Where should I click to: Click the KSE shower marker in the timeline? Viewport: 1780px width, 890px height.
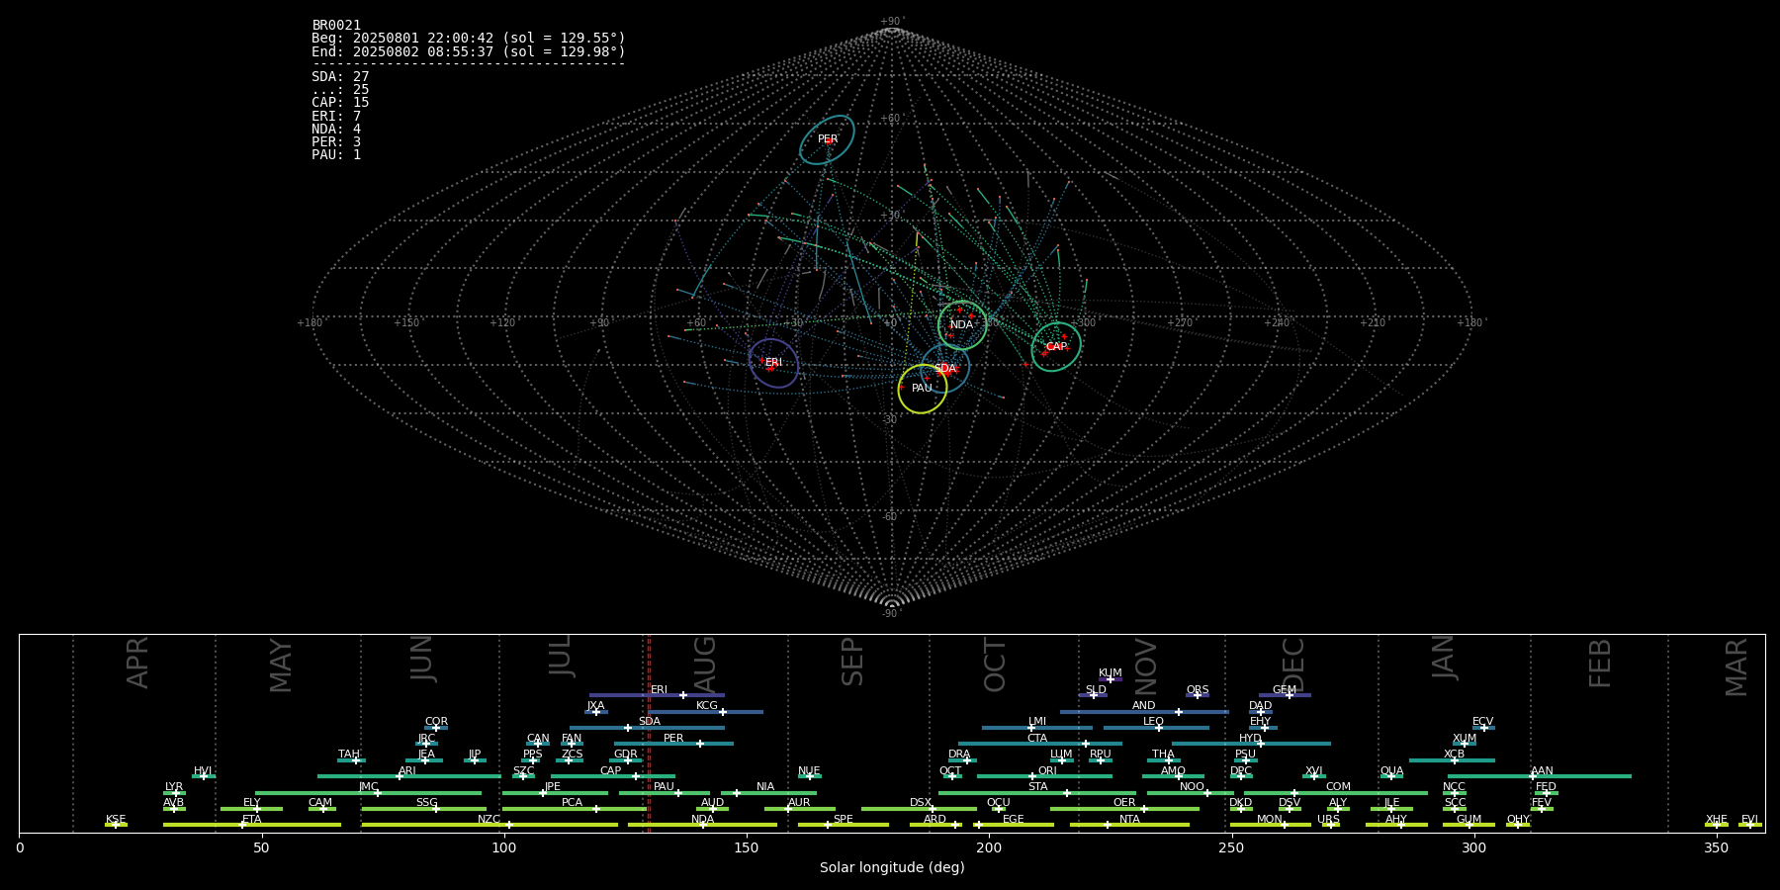pyautogui.click(x=116, y=825)
